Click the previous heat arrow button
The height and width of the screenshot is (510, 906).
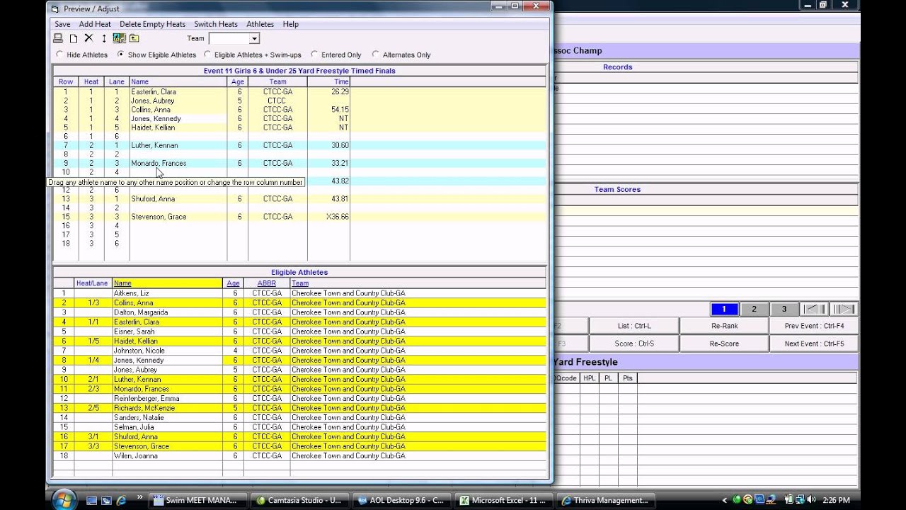815,309
